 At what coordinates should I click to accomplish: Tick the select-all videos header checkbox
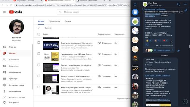[x=39, y=34]
